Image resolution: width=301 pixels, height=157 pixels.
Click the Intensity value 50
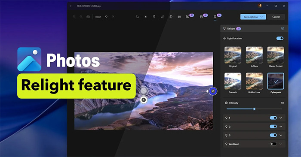(283, 103)
